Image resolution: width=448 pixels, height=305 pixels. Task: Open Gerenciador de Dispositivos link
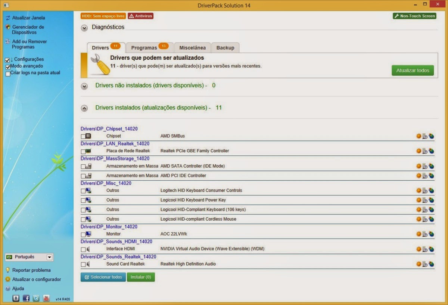click(28, 29)
